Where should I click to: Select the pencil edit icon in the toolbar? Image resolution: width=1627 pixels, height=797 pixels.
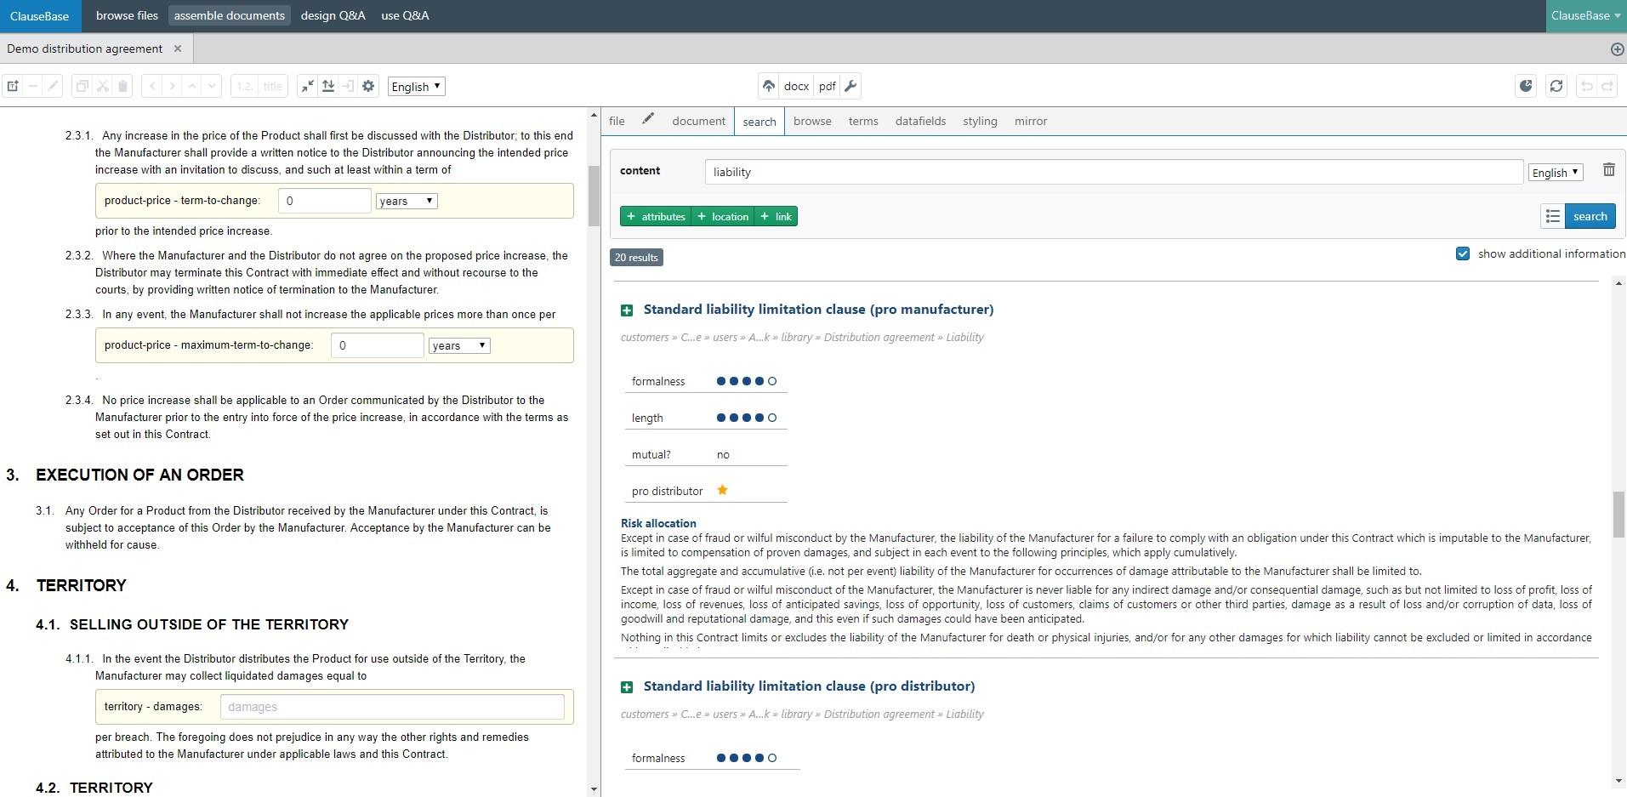pyautogui.click(x=53, y=86)
